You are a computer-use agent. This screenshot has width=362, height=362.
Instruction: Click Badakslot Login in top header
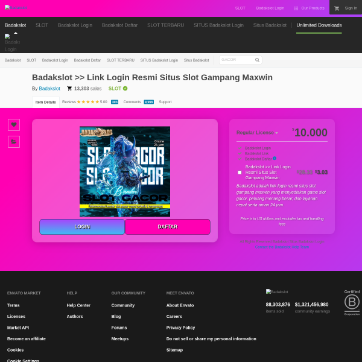pos(270,8)
